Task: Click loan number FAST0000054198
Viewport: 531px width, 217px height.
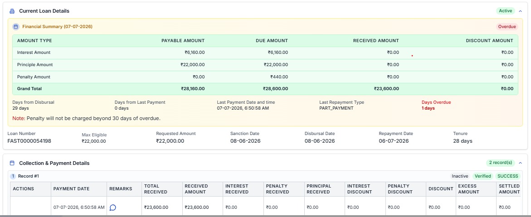Action: click(29, 141)
